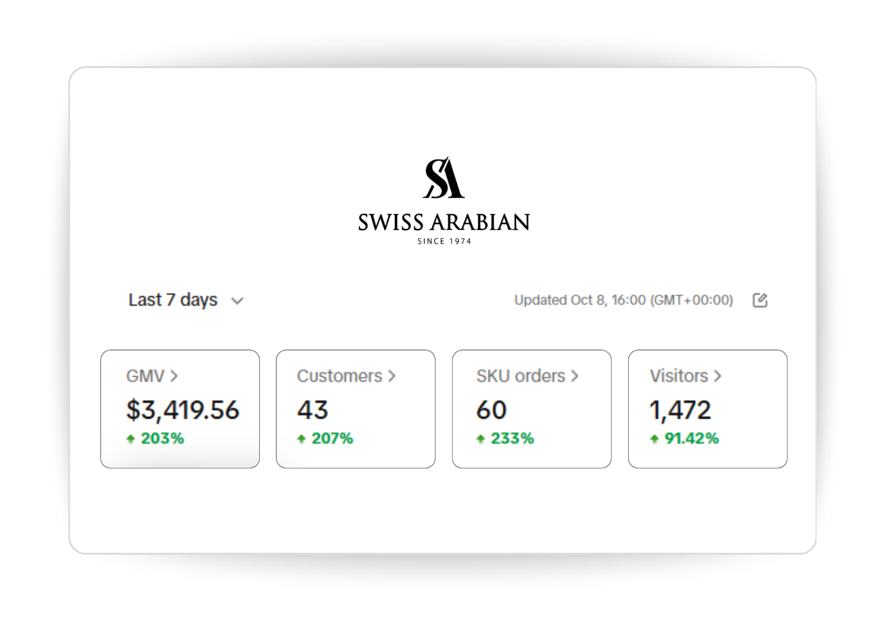Click the green up arrow under Customers
Viewport: 888px width, 621px height.
coord(301,439)
